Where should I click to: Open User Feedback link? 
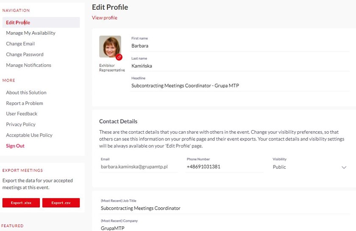[22, 114]
